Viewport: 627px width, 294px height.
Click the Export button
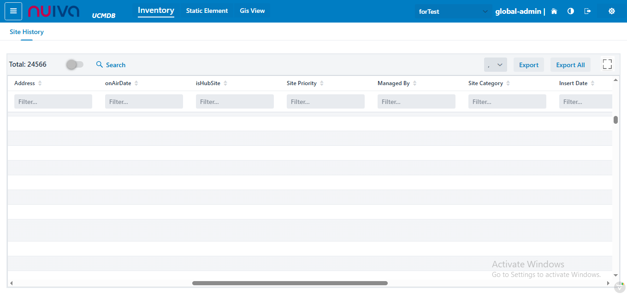point(529,65)
